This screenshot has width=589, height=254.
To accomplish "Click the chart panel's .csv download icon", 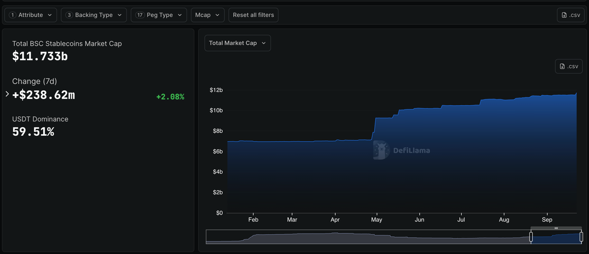I will click(x=562, y=66).
